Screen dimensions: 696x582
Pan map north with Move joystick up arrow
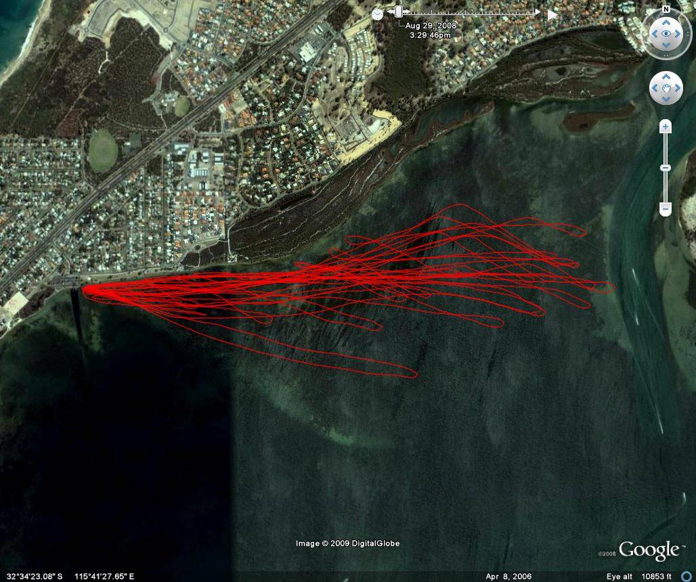point(666,77)
